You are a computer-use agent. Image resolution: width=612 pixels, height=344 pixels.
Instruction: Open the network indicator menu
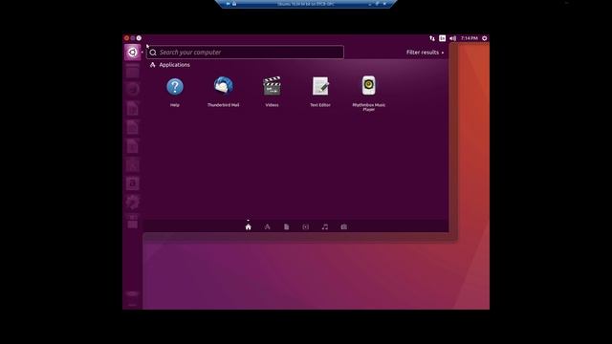(432, 38)
